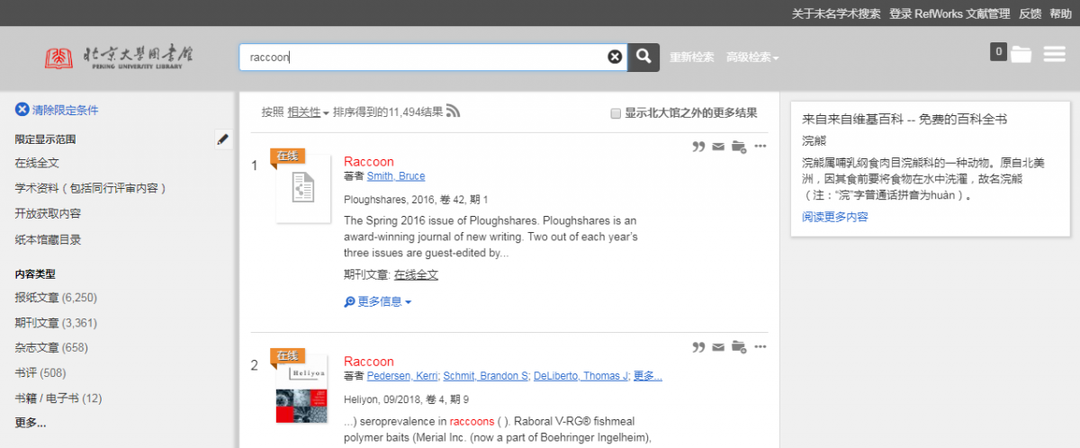Email result 2 with envelope icon
1080x448 pixels.
[x=718, y=346]
